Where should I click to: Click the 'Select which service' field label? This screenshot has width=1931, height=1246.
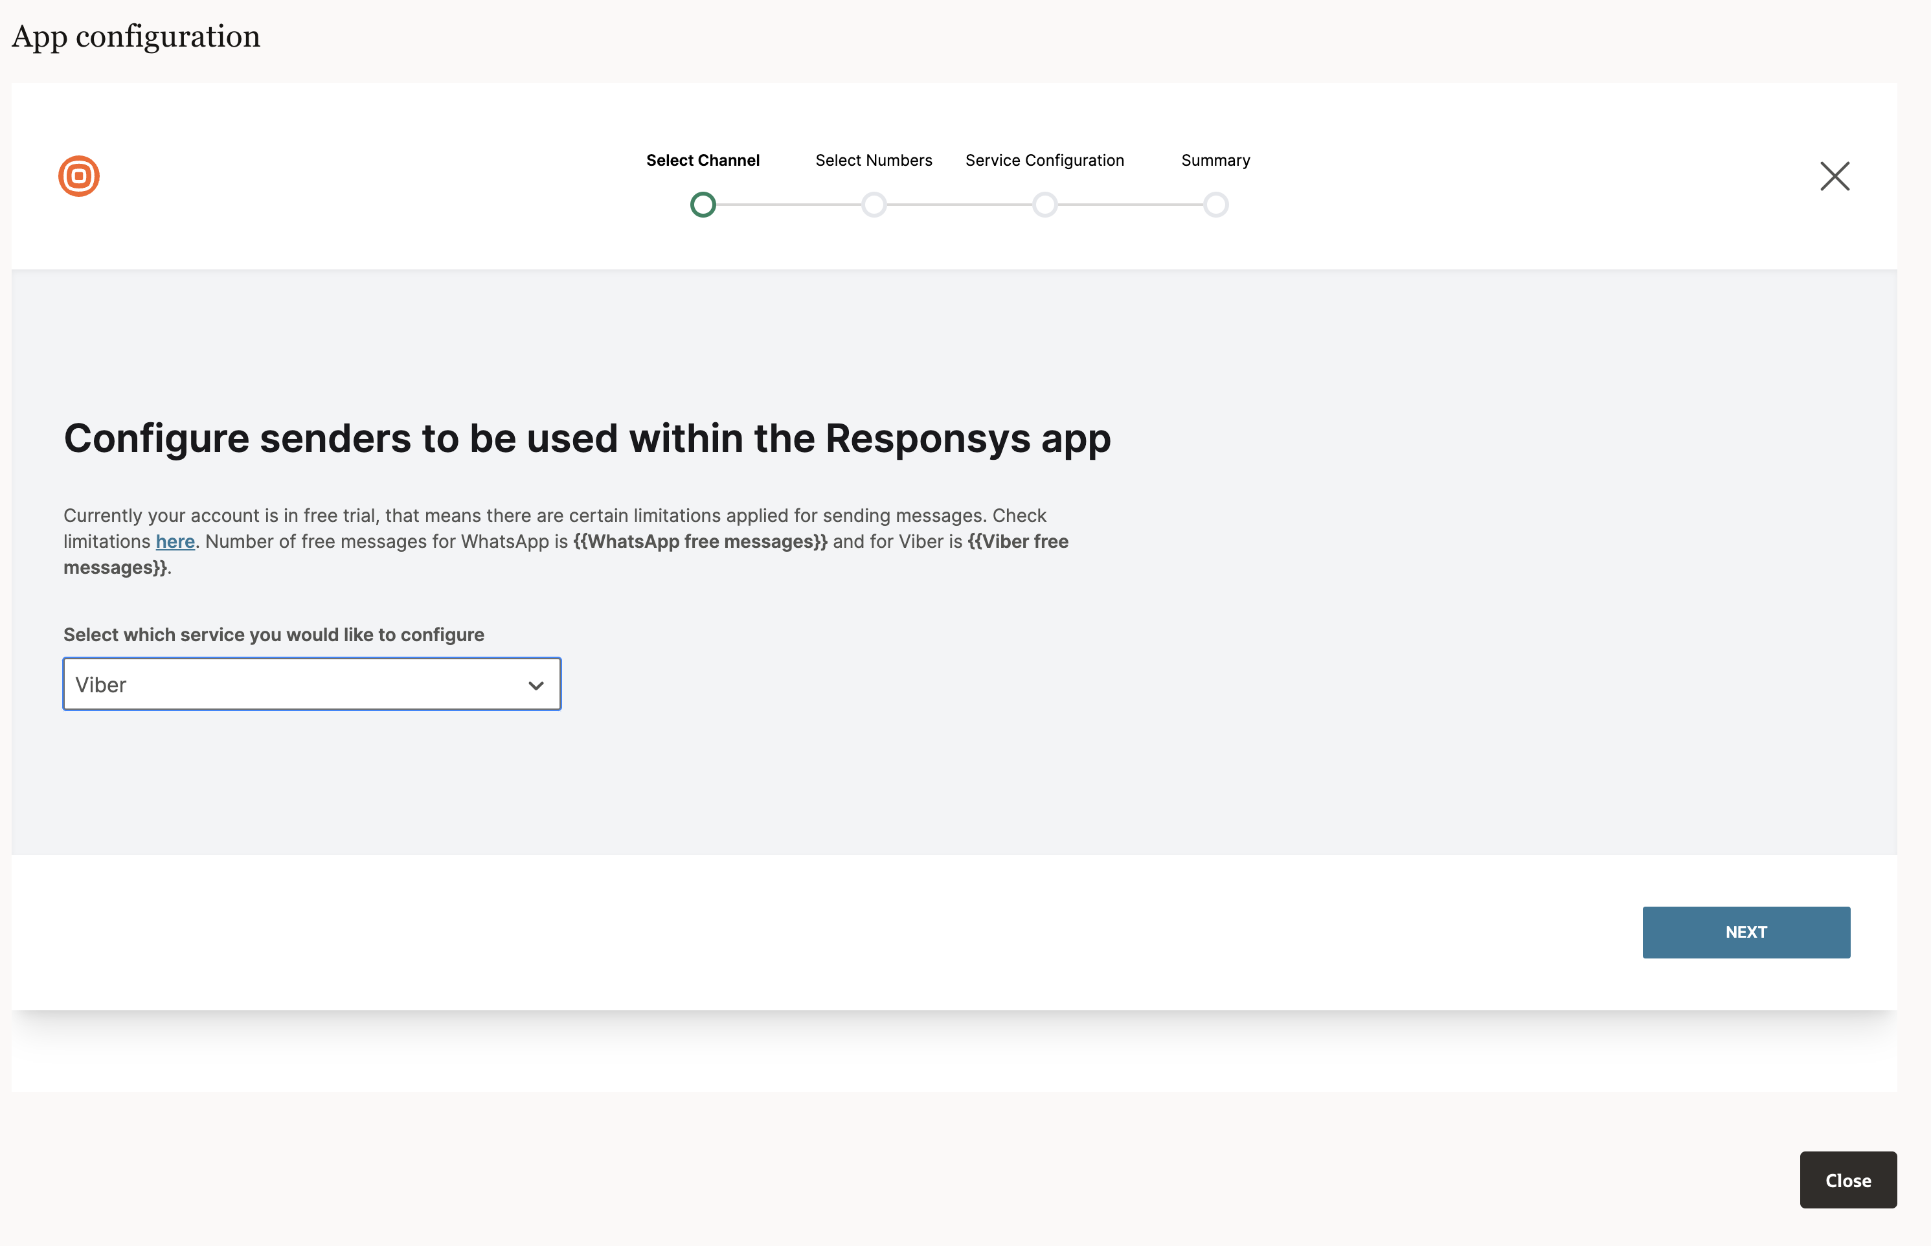273,634
